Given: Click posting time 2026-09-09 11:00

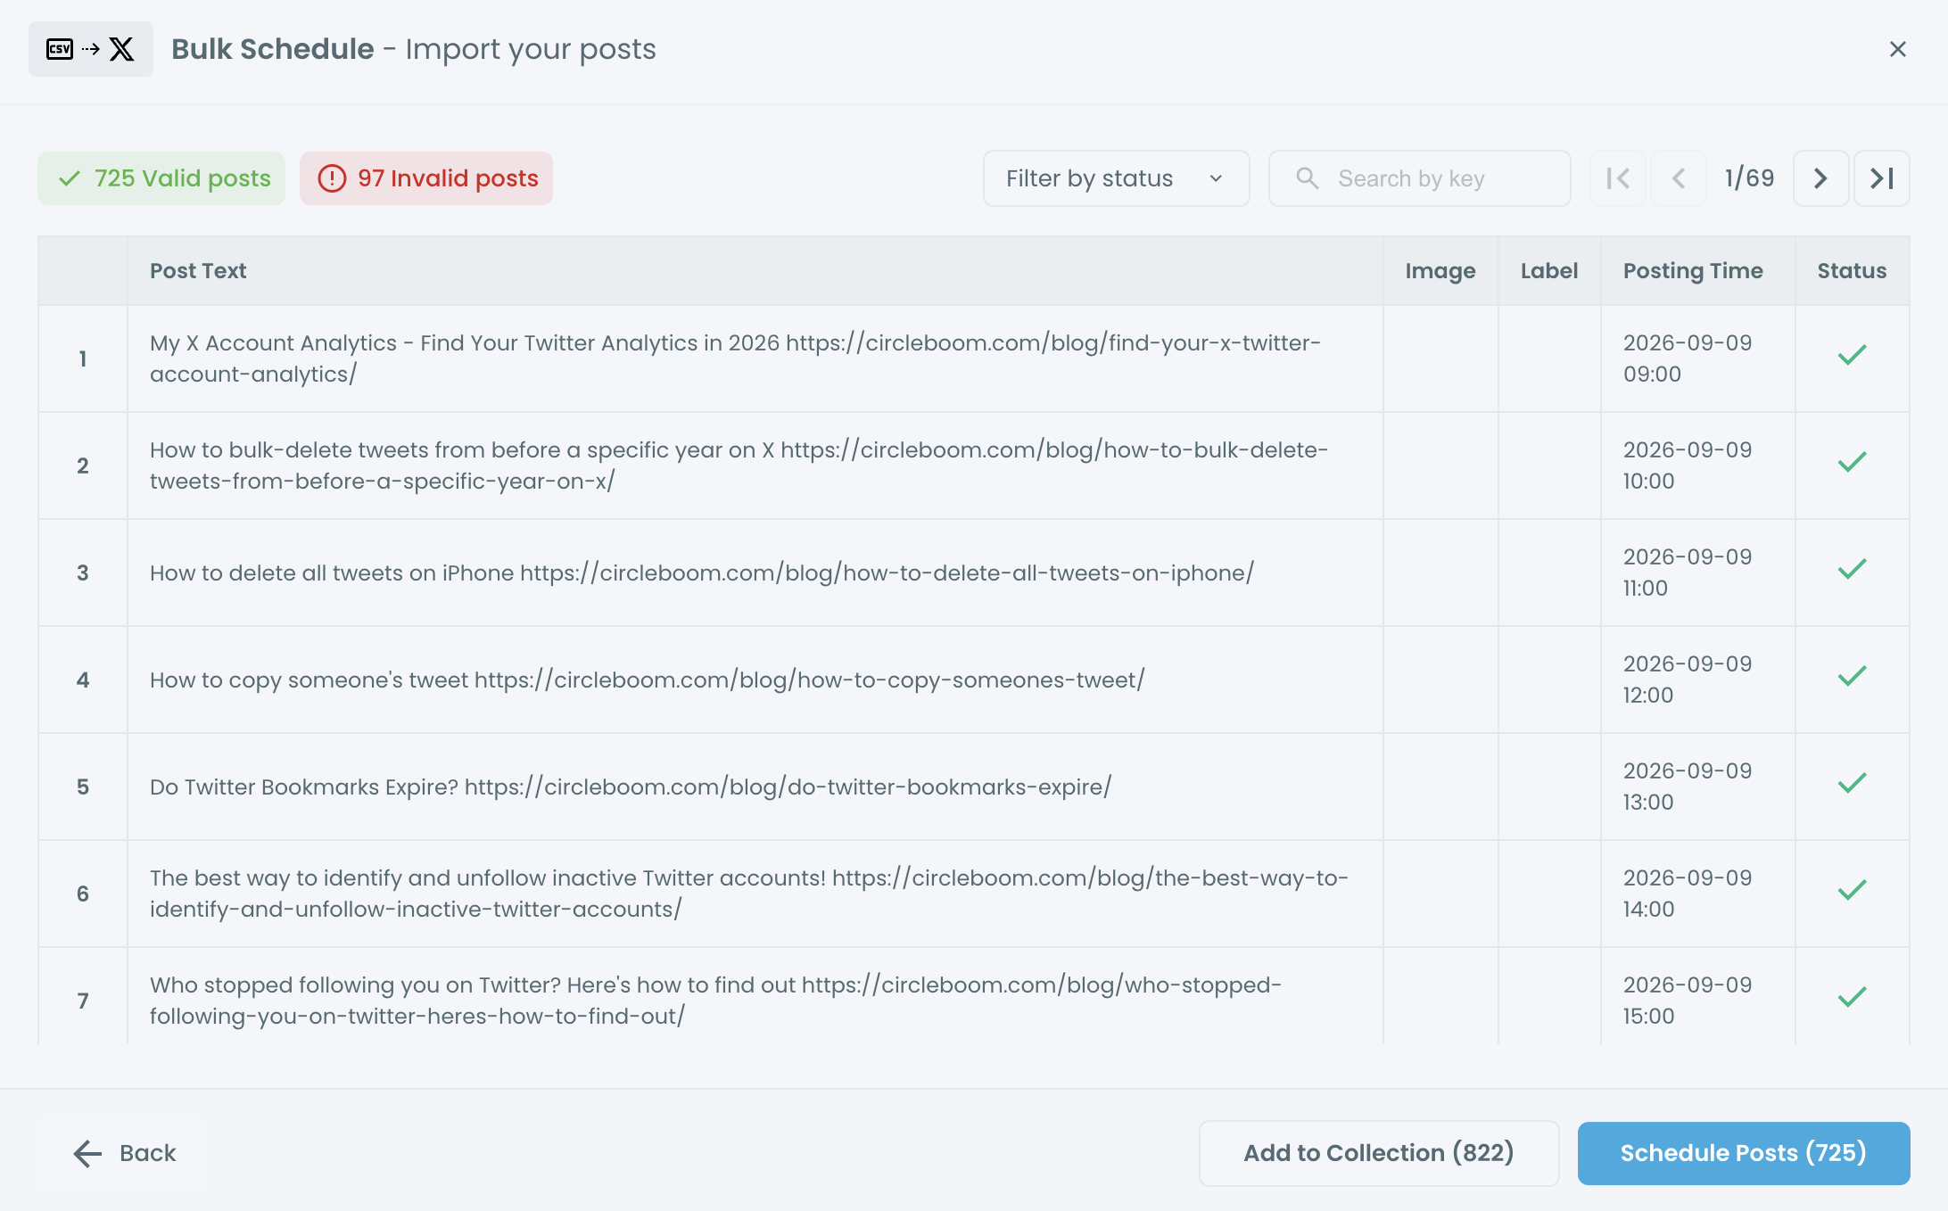Looking at the screenshot, I should [x=1688, y=573].
